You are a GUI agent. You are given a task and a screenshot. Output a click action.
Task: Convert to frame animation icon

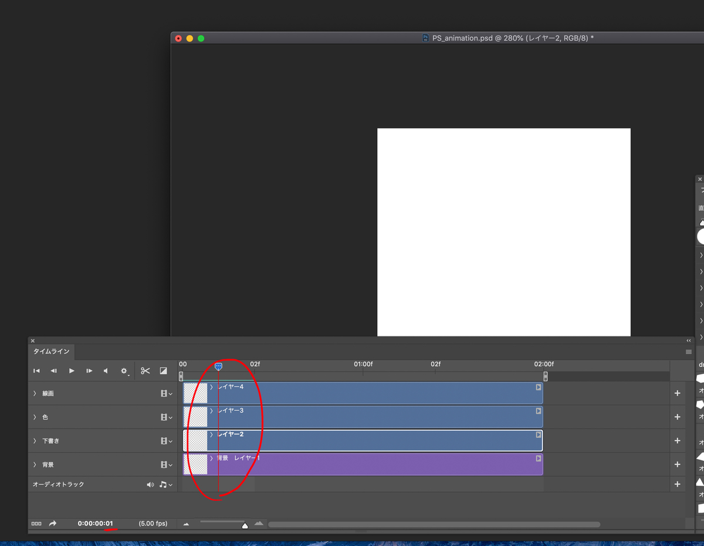[x=36, y=524]
